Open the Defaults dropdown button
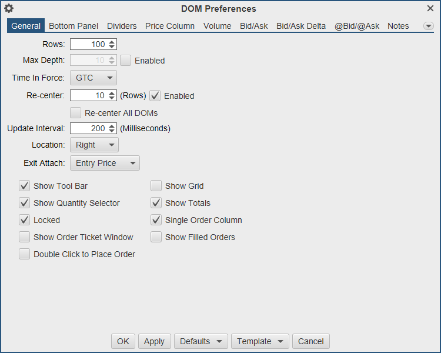Viewport: 441px width, 353px height. pos(201,341)
